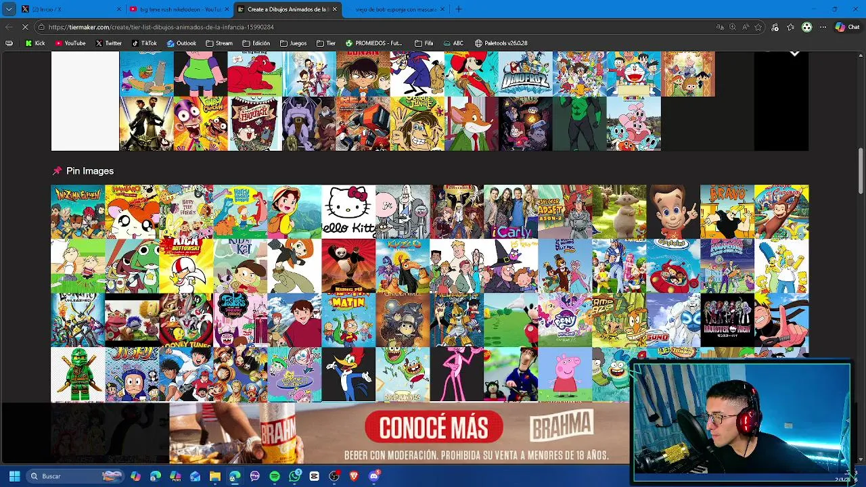Open Discord from the taskbar
This screenshot has height=487, width=866.
point(373,476)
